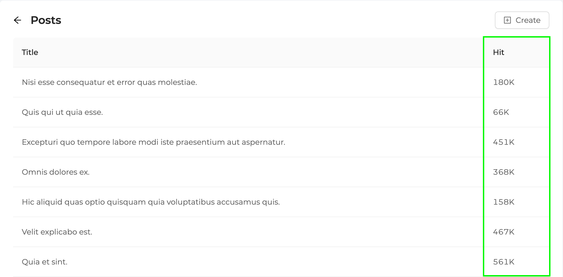
Task: Click the Title column header
Action: 30,52
